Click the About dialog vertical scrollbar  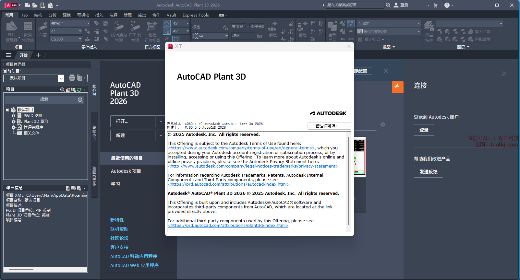[x=348, y=181]
